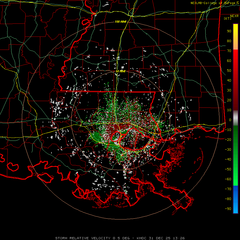Click the -40 value on velocity scale
240x240 pixels.
pos(228,159)
